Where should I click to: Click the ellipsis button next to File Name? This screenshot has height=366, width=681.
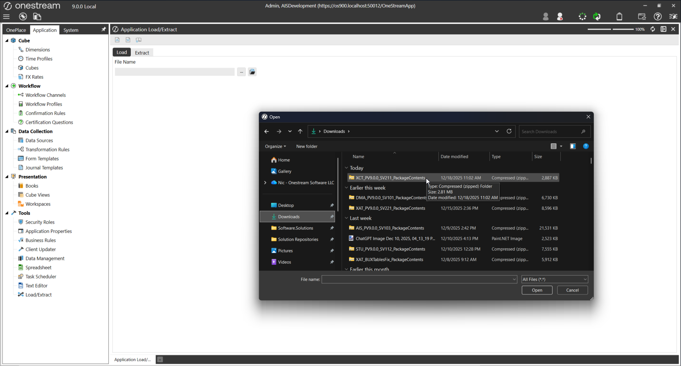point(241,72)
